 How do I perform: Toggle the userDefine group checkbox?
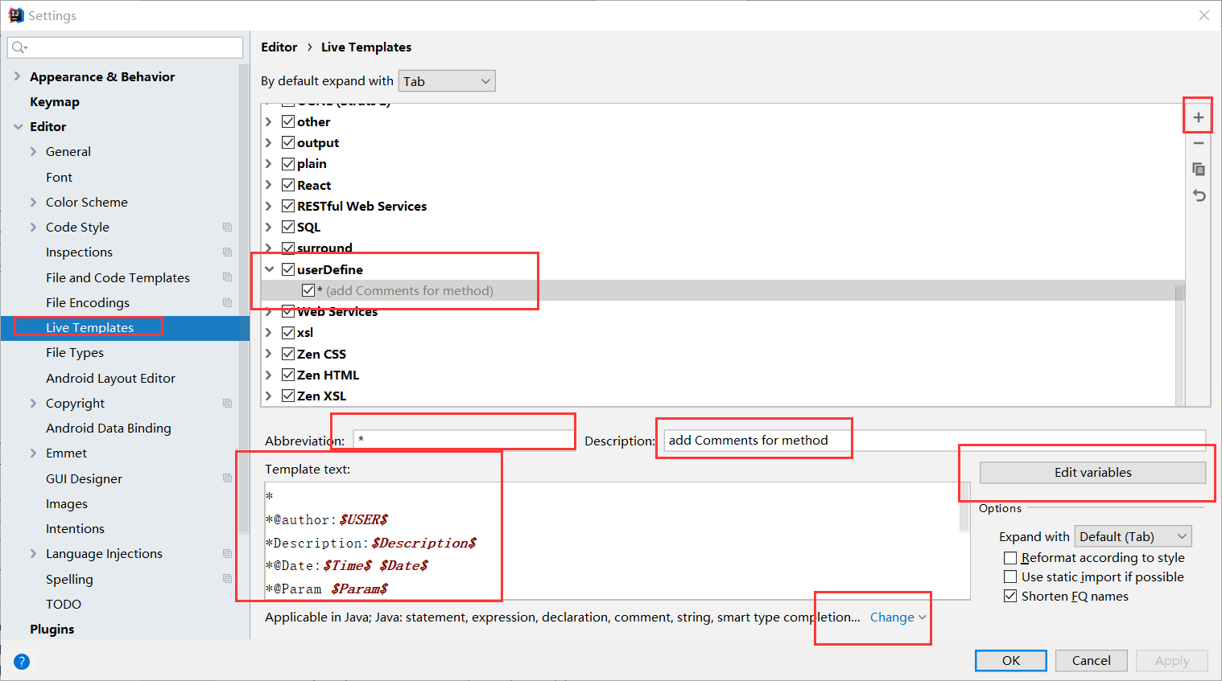click(x=288, y=269)
